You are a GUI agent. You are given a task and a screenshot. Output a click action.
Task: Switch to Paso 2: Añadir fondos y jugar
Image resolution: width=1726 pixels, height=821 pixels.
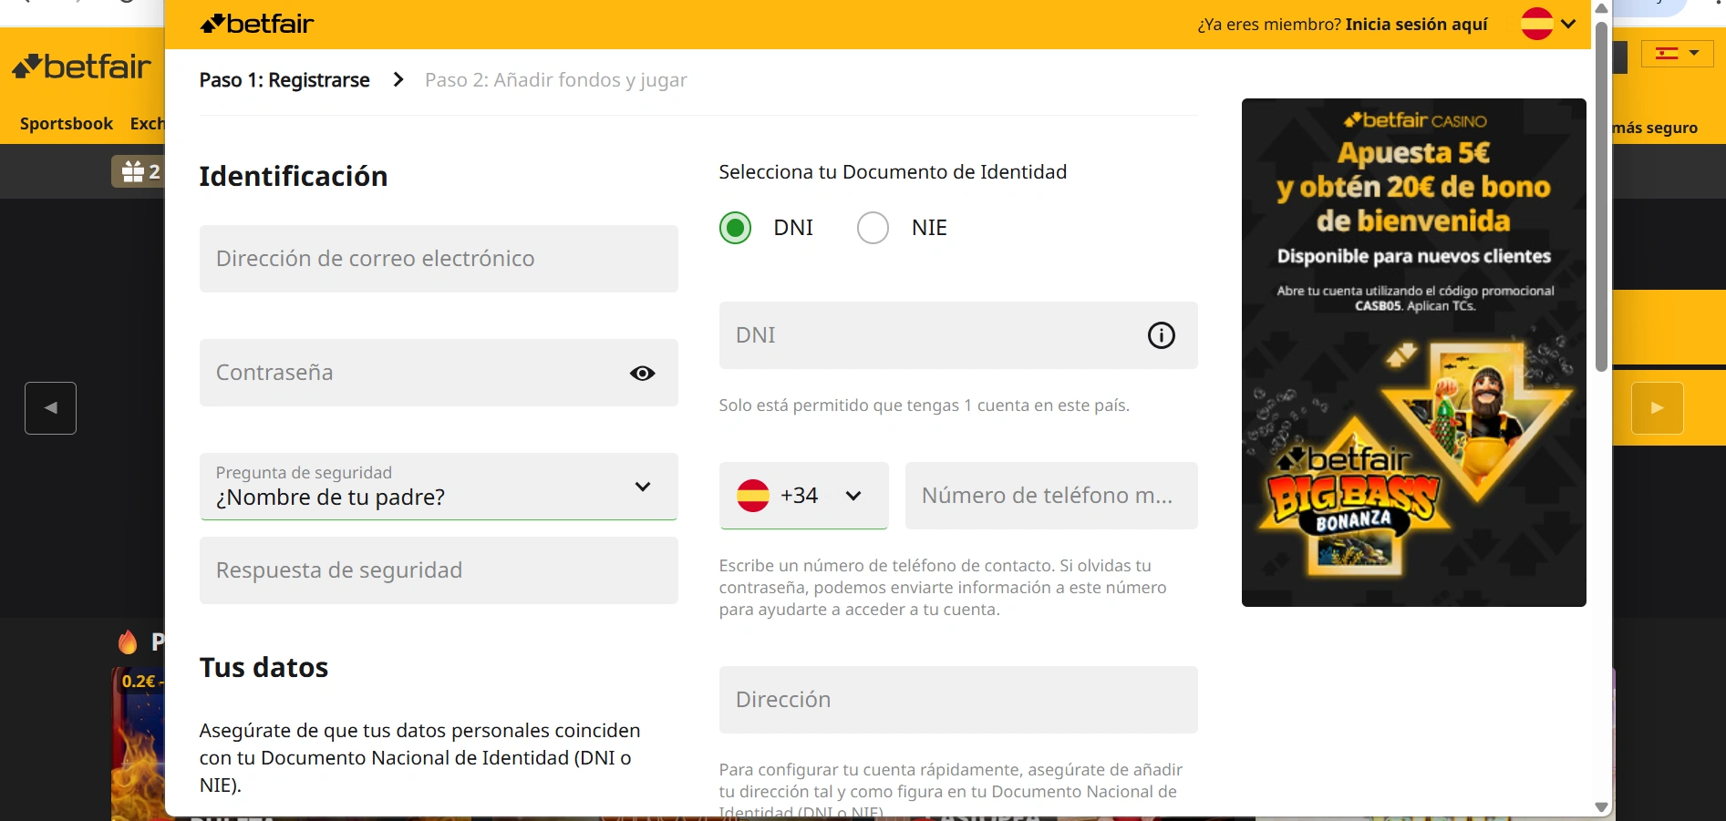pyautogui.click(x=554, y=80)
